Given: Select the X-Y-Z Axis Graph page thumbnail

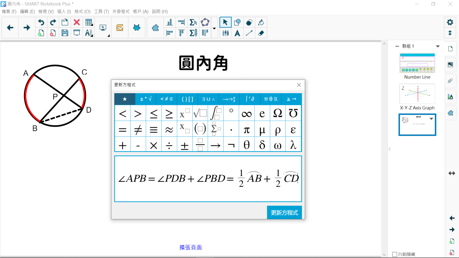Looking at the screenshot, I should (417, 94).
